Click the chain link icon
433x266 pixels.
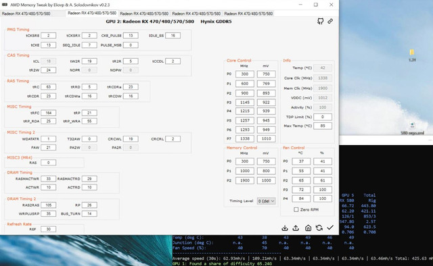330,21
